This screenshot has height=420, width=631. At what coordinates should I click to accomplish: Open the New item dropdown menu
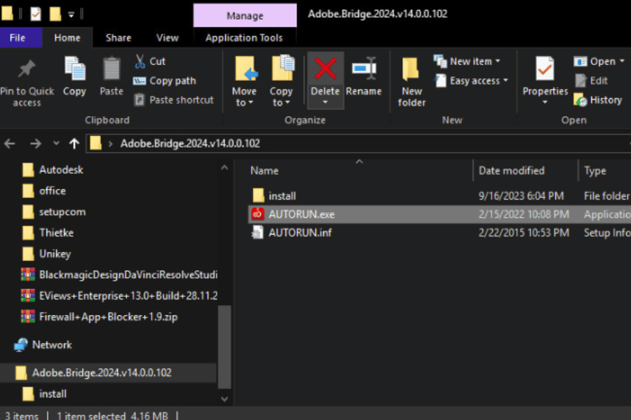coord(468,62)
